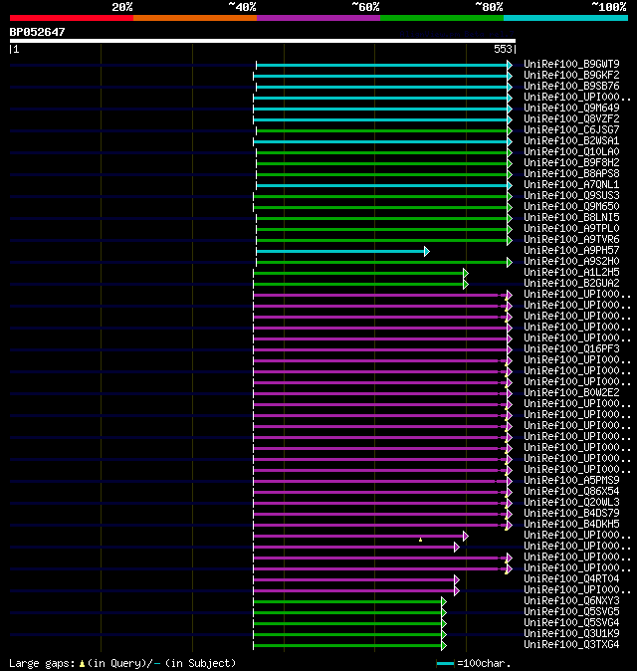Select the UniRef100_B4DS79 label
637x671 pixels.
(x=571, y=513)
